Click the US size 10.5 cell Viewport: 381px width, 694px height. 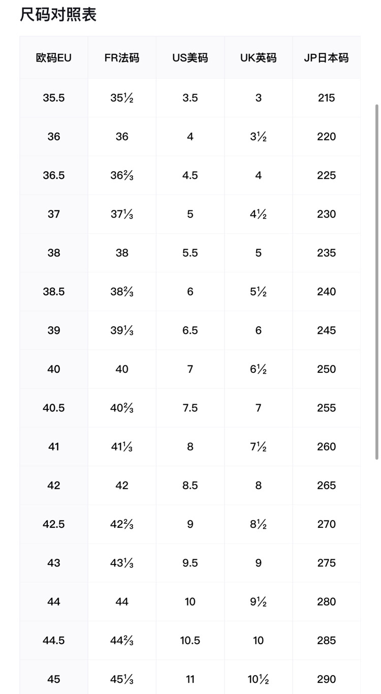point(190,641)
